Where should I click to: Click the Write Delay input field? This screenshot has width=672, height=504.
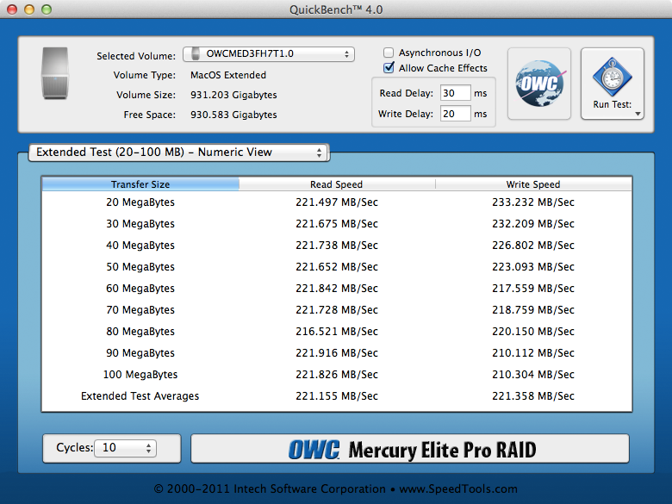pyautogui.click(x=454, y=114)
